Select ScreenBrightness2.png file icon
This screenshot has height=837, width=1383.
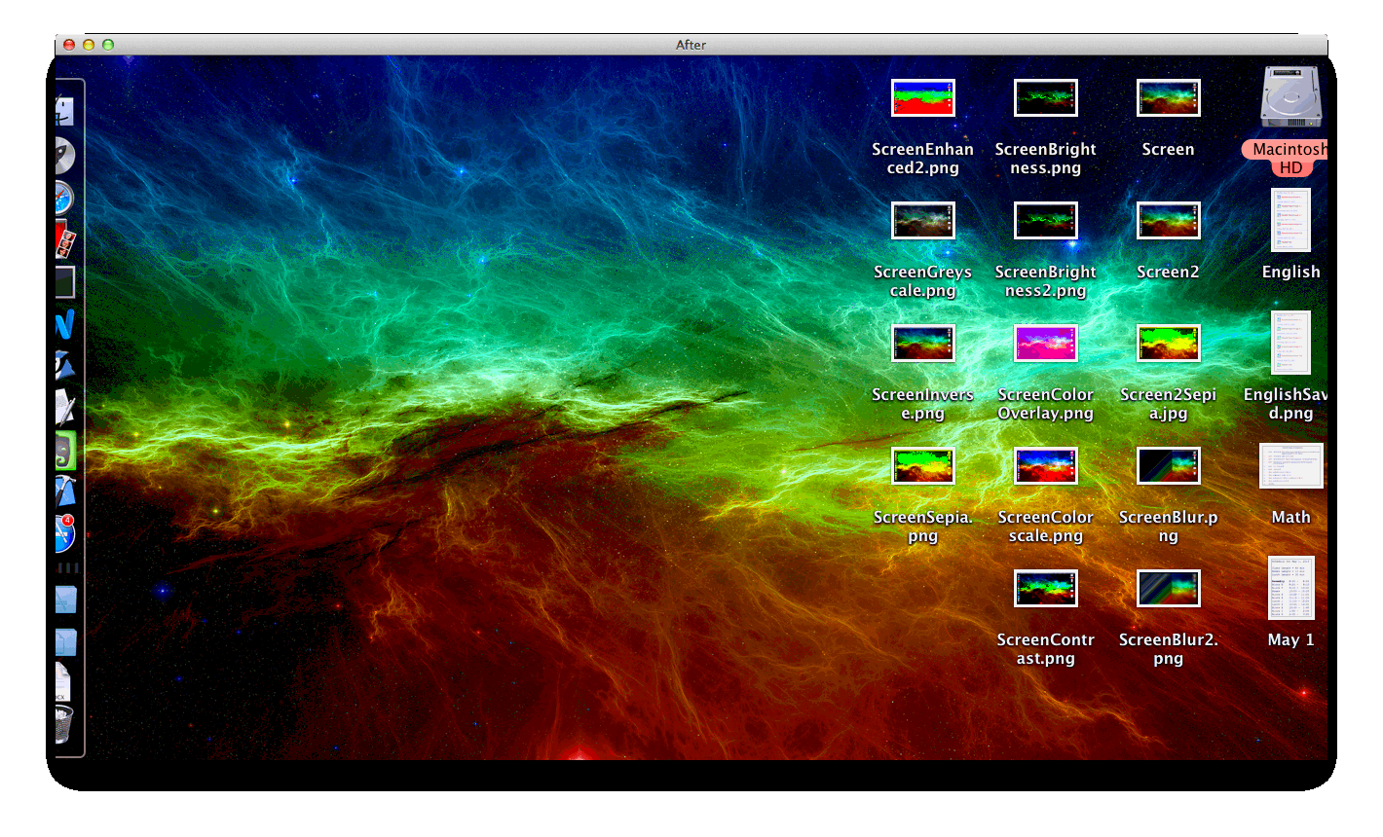1045,220
